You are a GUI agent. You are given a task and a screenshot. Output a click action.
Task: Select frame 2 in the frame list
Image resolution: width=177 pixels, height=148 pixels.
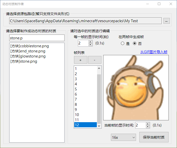tap(86, 74)
